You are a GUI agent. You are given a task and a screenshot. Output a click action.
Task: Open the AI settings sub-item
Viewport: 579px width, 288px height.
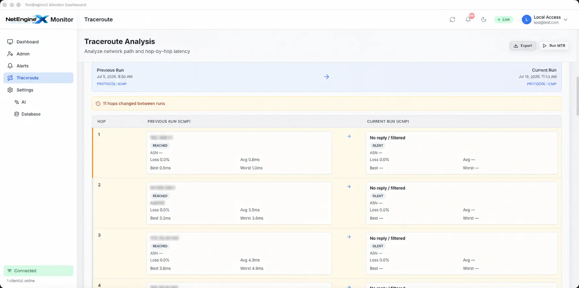[x=42, y=102]
